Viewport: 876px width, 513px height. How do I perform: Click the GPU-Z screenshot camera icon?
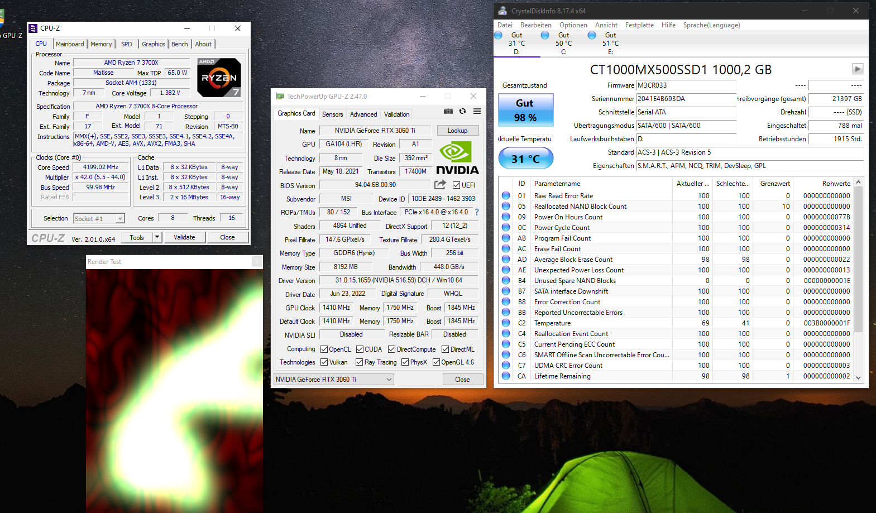[448, 111]
